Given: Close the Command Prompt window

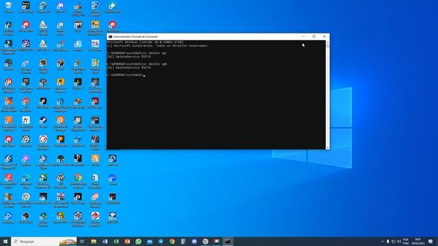Looking at the screenshot, I should [324, 36].
